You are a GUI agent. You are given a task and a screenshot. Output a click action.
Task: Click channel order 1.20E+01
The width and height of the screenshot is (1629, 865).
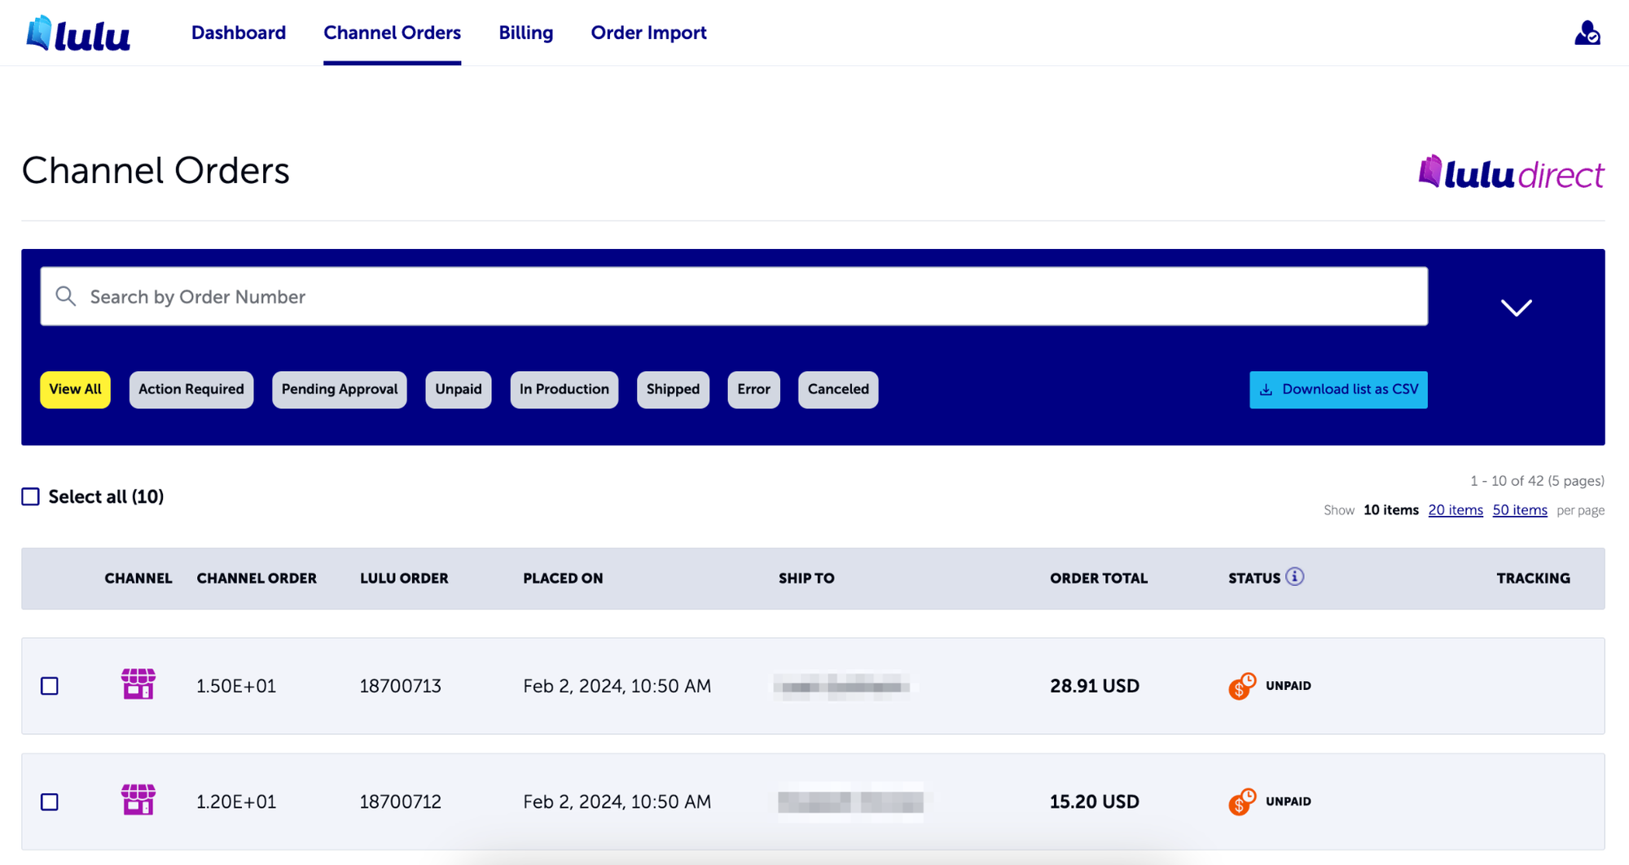coord(236,802)
